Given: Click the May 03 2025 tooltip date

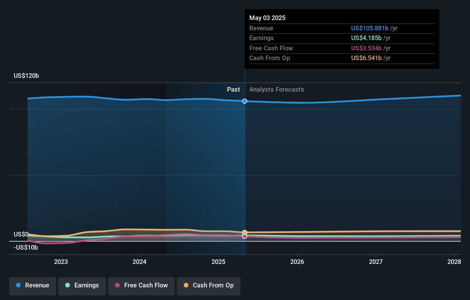Looking at the screenshot, I should coord(267,18).
